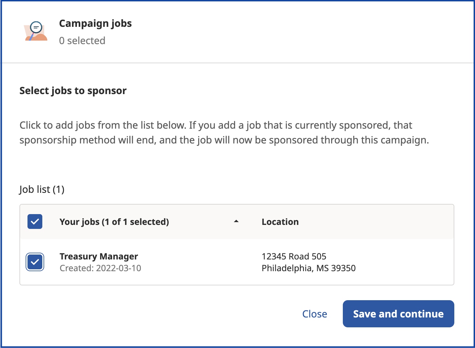Click the Close link
The width and height of the screenshot is (475, 348).
coord(314,314)
